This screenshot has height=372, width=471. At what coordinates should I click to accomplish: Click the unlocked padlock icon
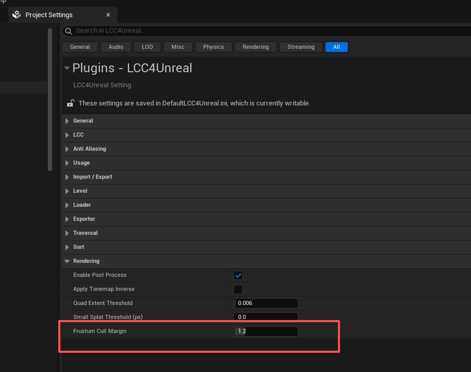pyautogui.click(x=70, y=103)
